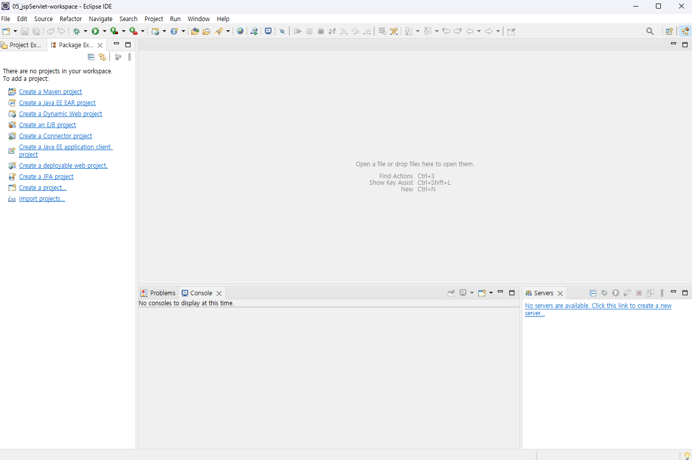Toggle the focus task icon in Package Explorer
The height and width of the screenshot is (460, 692).
118,57
